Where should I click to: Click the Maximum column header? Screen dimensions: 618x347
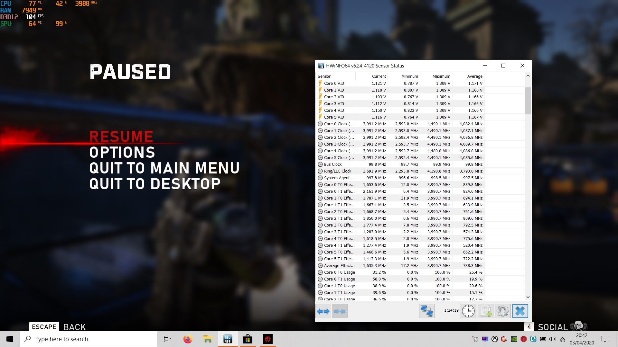pyautogui.click(x=436, y=76)
